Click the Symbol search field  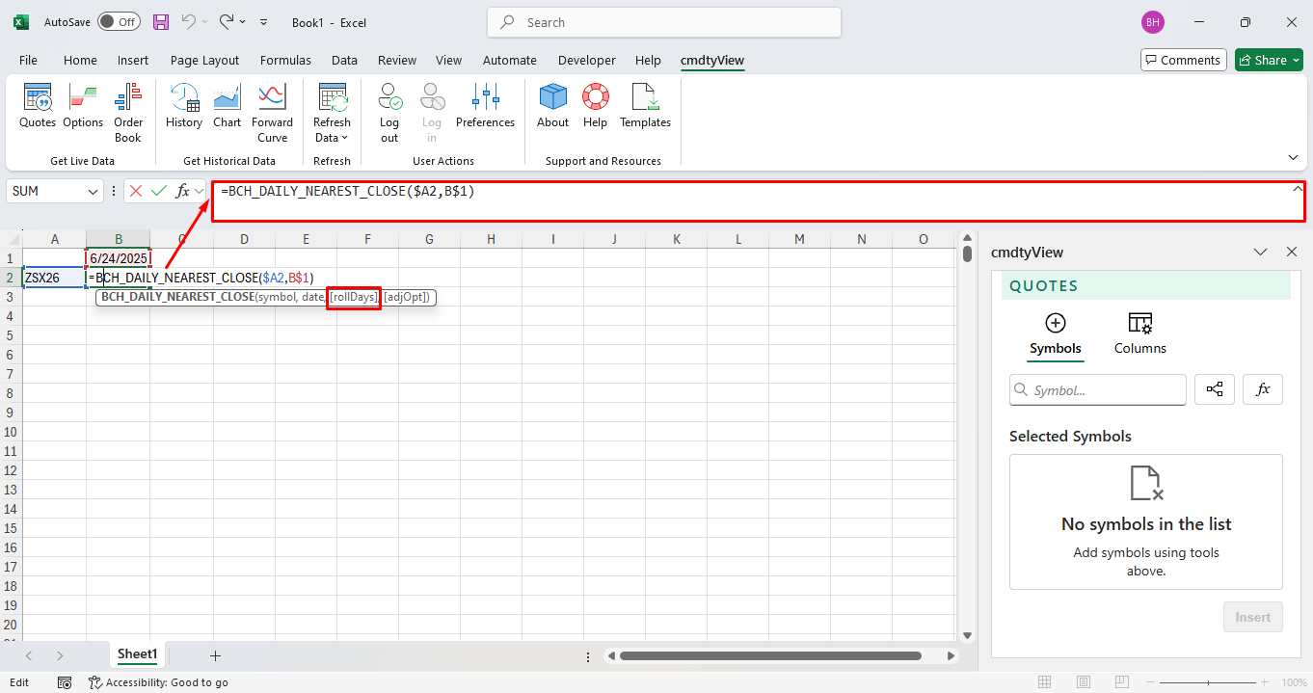(1098, 390)
